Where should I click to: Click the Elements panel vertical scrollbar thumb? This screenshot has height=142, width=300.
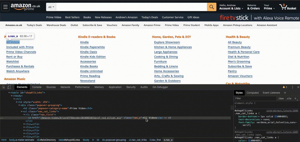point(232,108)
